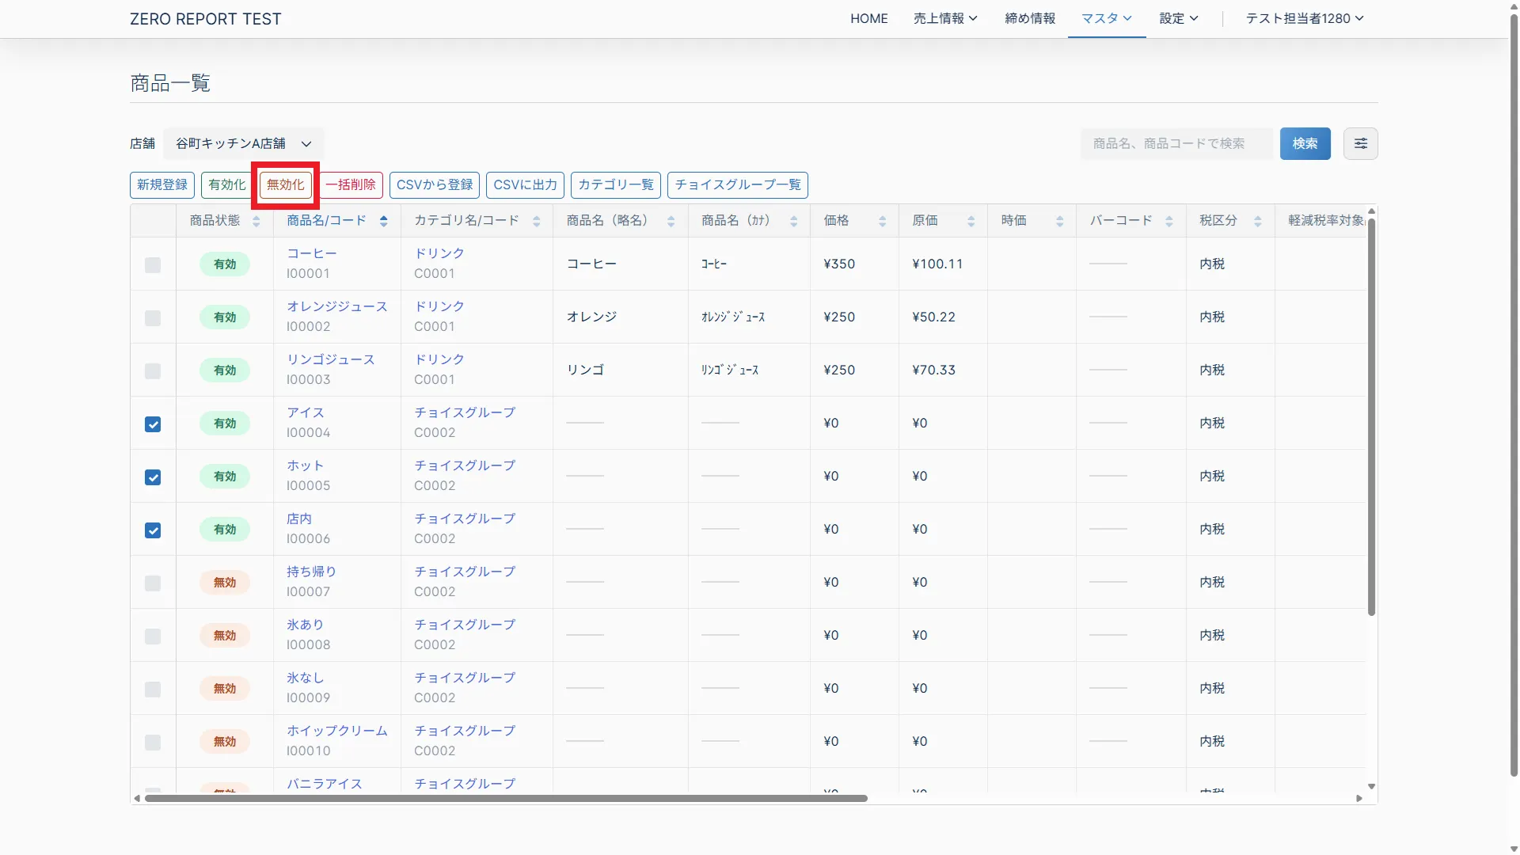The width and height of the screenshot is (1520, 855).
Task: Sort by 商品状態 column arrows
Action: tap(256, 222)
